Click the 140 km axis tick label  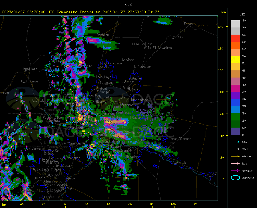(x=220, y=27)
